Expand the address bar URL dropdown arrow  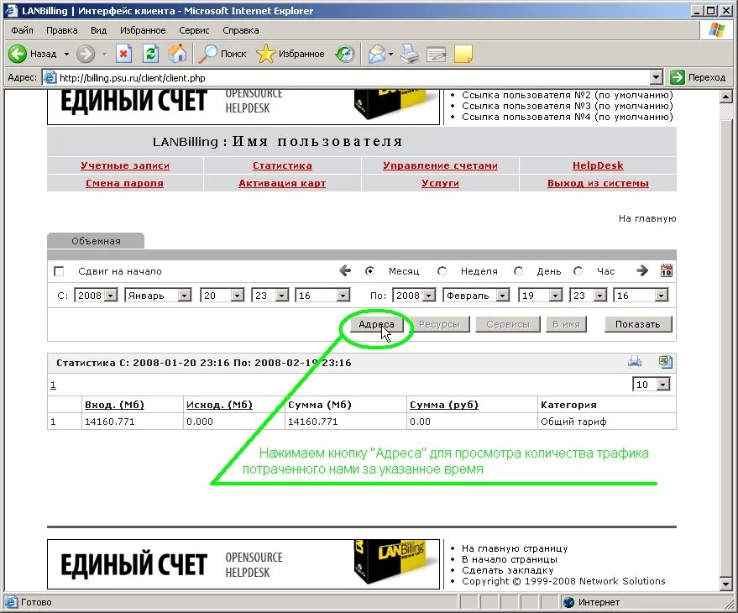[x=656, y=77]
